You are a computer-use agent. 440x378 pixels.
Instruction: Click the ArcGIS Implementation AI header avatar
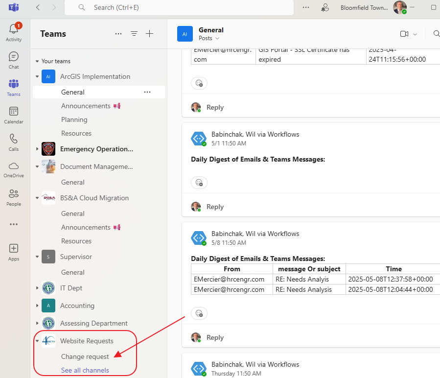(185, 34)
